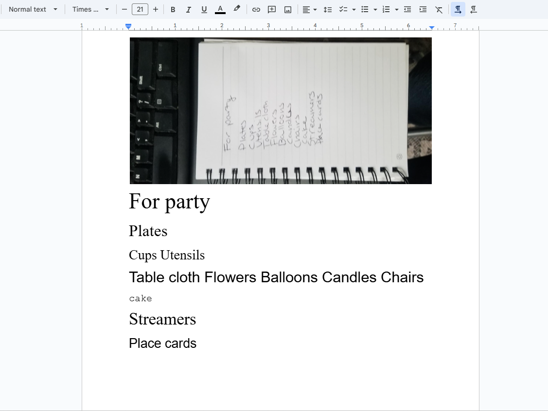The height and width of the screenshot is (411, 548).
Task: Select the notebook photo in the document
Action: [x=281, y=111]
